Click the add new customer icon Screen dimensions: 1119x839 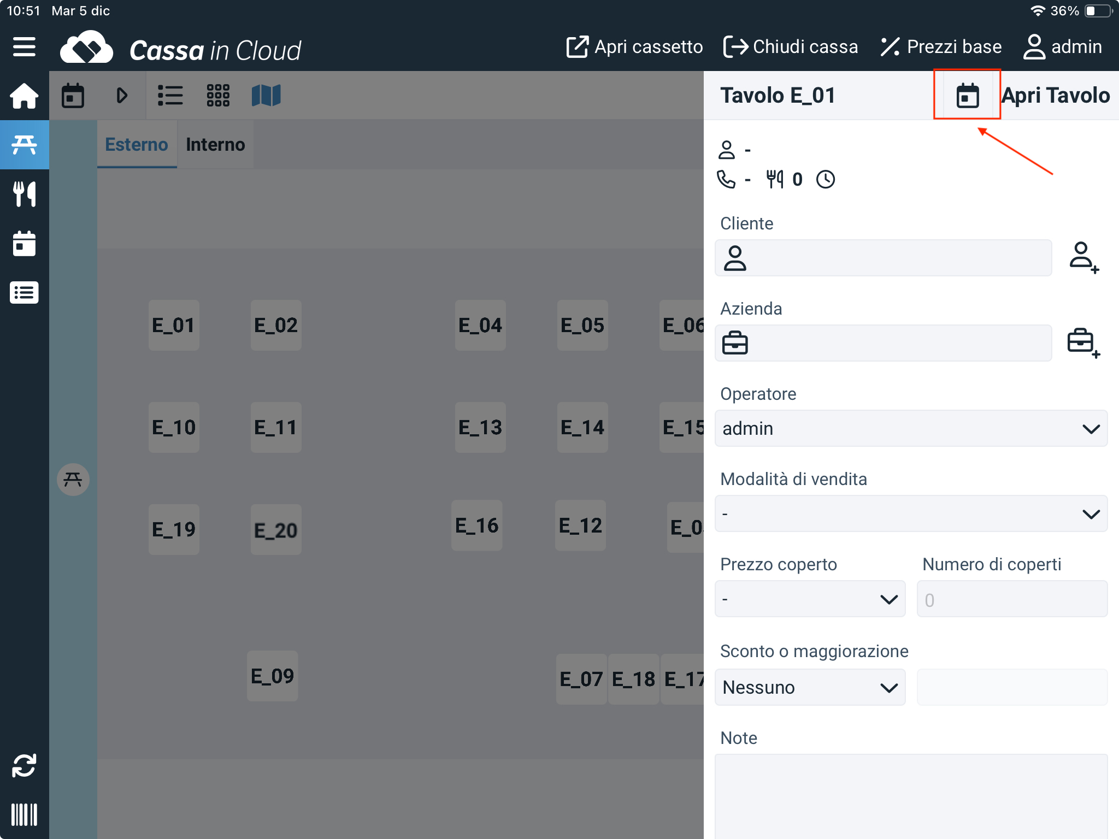tap(1083, 257)
